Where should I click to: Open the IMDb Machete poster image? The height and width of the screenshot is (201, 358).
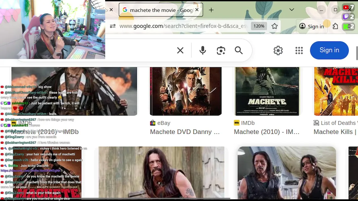(x=267, y=91)
